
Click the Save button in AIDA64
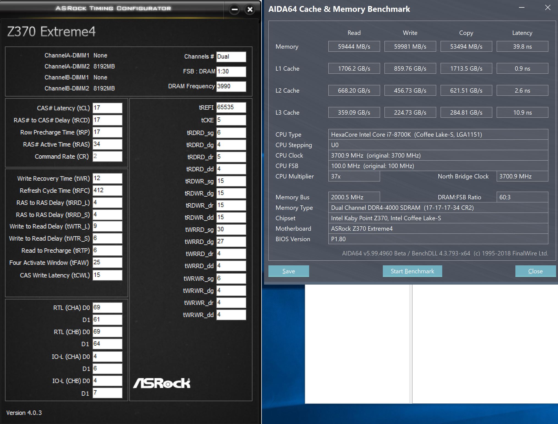coord(288,271)
